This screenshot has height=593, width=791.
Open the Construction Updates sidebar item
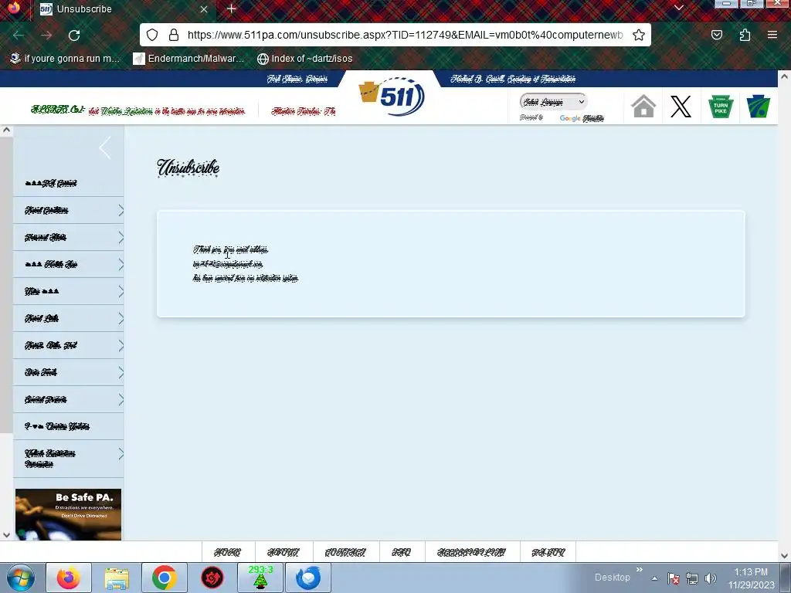(x=68, y=426)
